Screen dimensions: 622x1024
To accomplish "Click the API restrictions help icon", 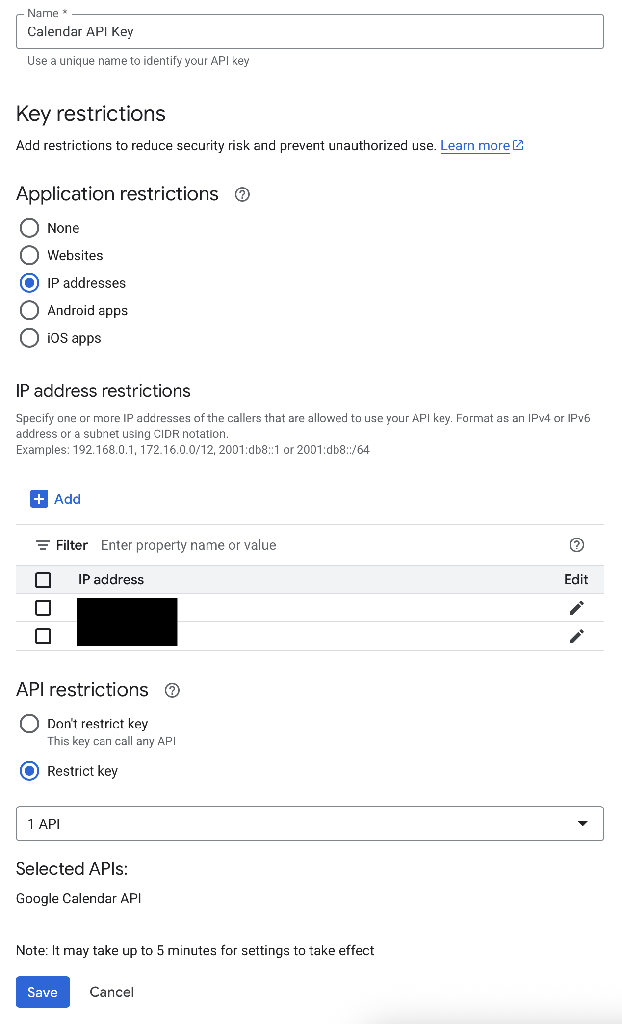I will 172,691.
